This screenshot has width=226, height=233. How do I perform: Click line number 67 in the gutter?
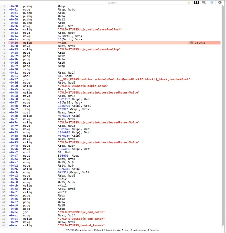(4, 226)
